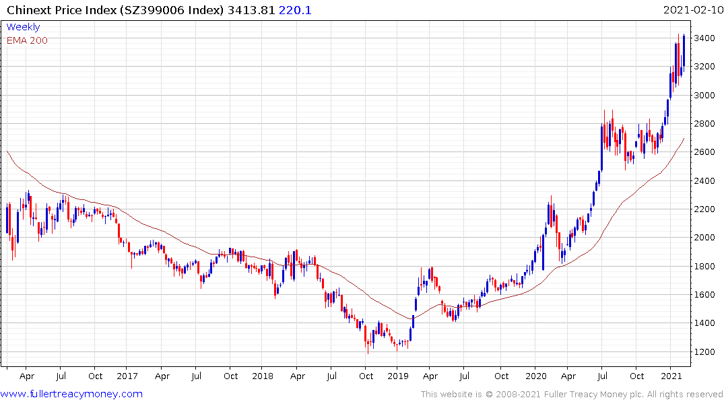The width and height of the screenshot is (724, 404).
Task: Click the 2017 year label on time axis
Action: (127, 376)
